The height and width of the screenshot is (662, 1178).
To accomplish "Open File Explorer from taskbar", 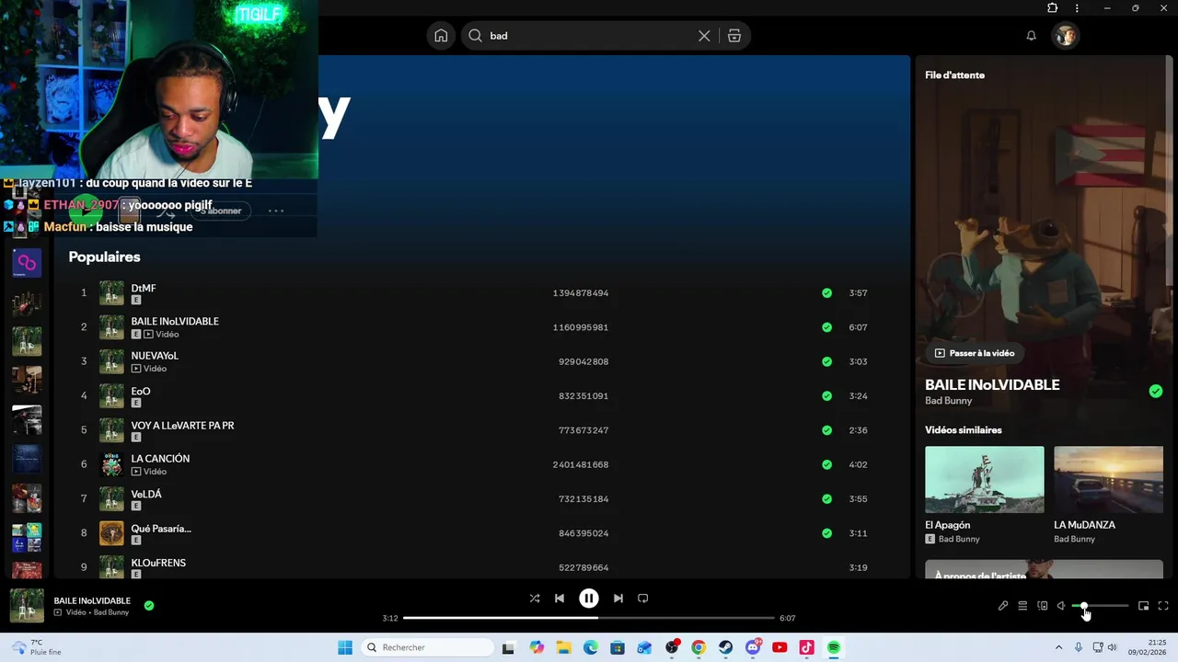I will (x=563, y=647).
